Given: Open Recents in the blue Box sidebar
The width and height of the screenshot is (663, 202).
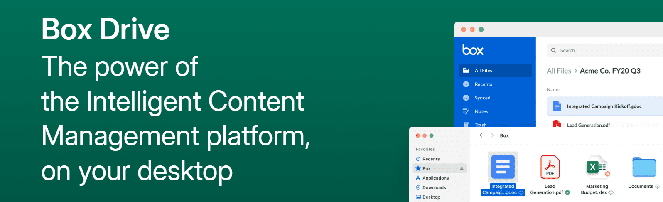Looking at the screenshot, I should (x=483, y=84).
